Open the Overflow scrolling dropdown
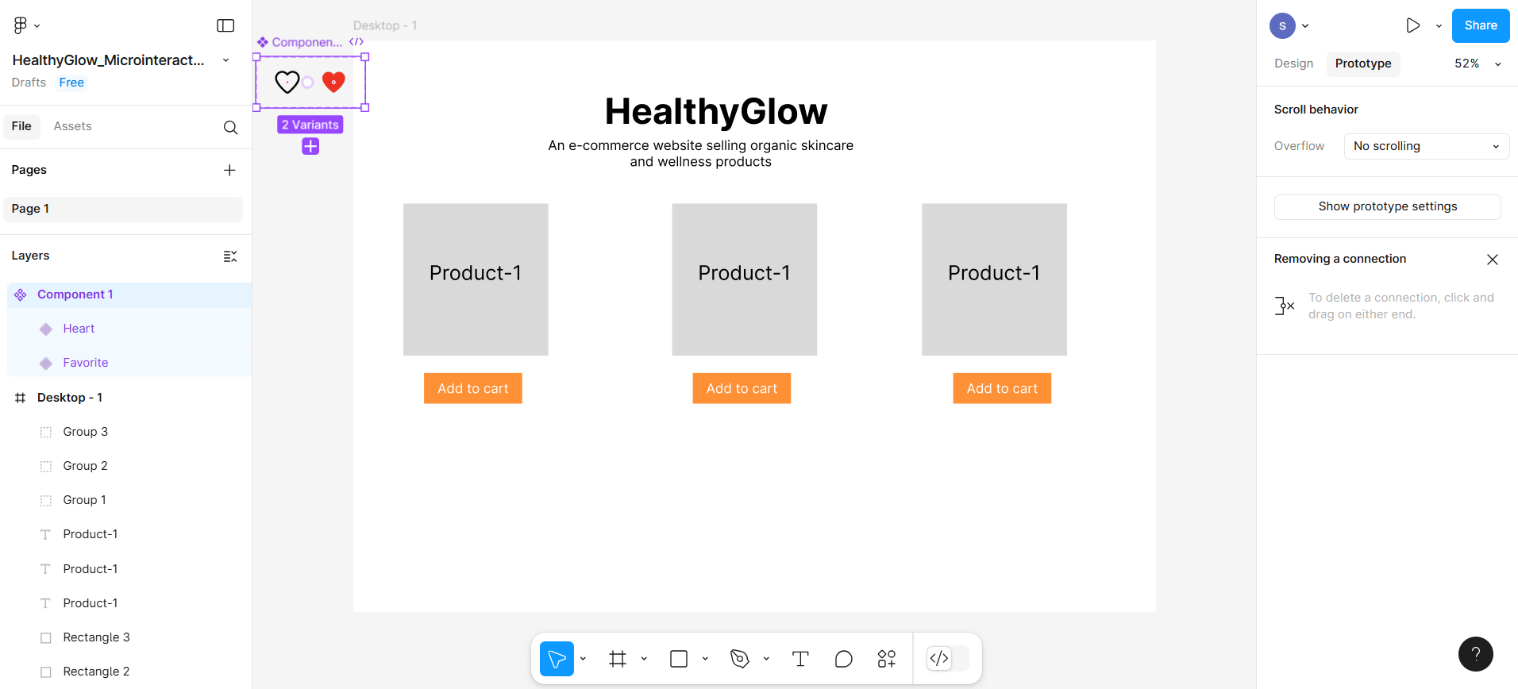The image size is (1518, 689). pos(1426,146)
